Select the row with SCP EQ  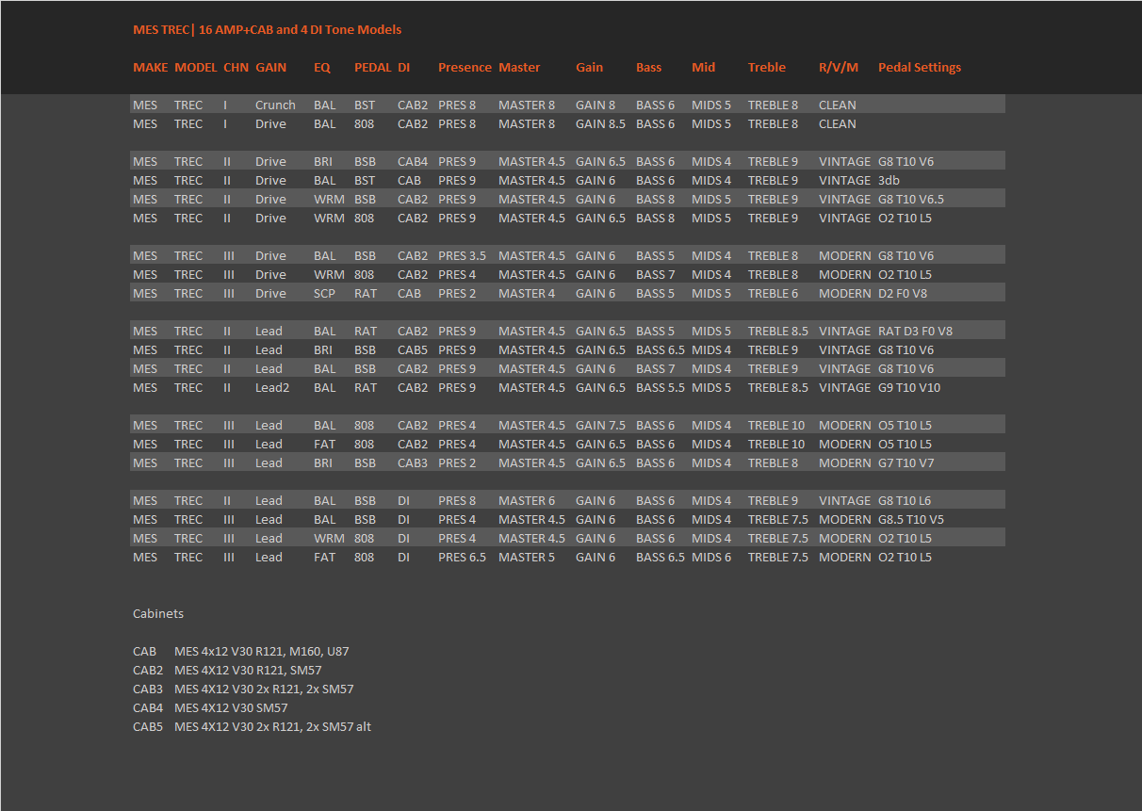click(567, 293)
